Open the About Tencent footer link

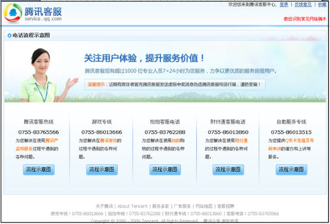133,206
